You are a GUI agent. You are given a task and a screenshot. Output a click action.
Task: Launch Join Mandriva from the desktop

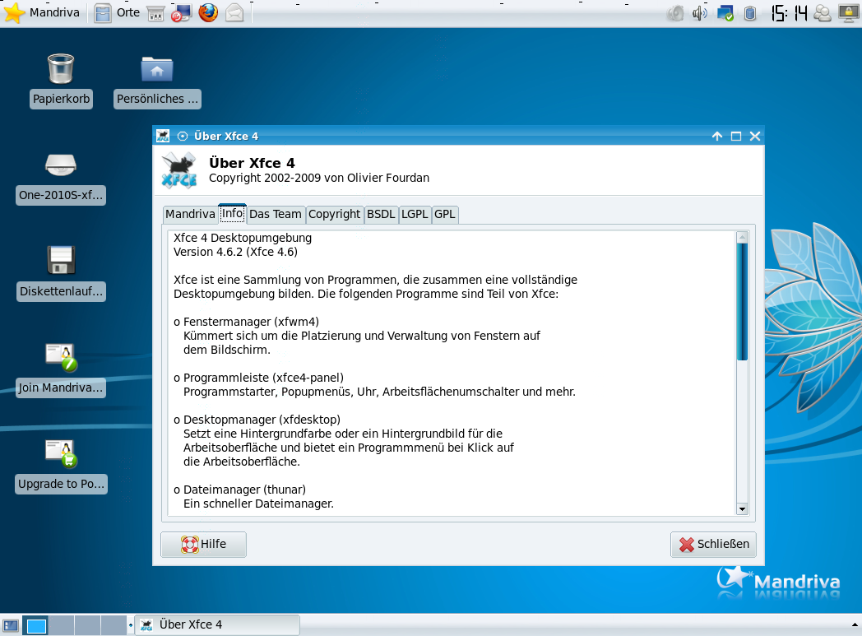(61, 360)
